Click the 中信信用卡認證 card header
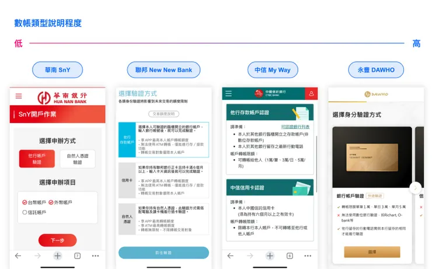 (x=270, y=187)
